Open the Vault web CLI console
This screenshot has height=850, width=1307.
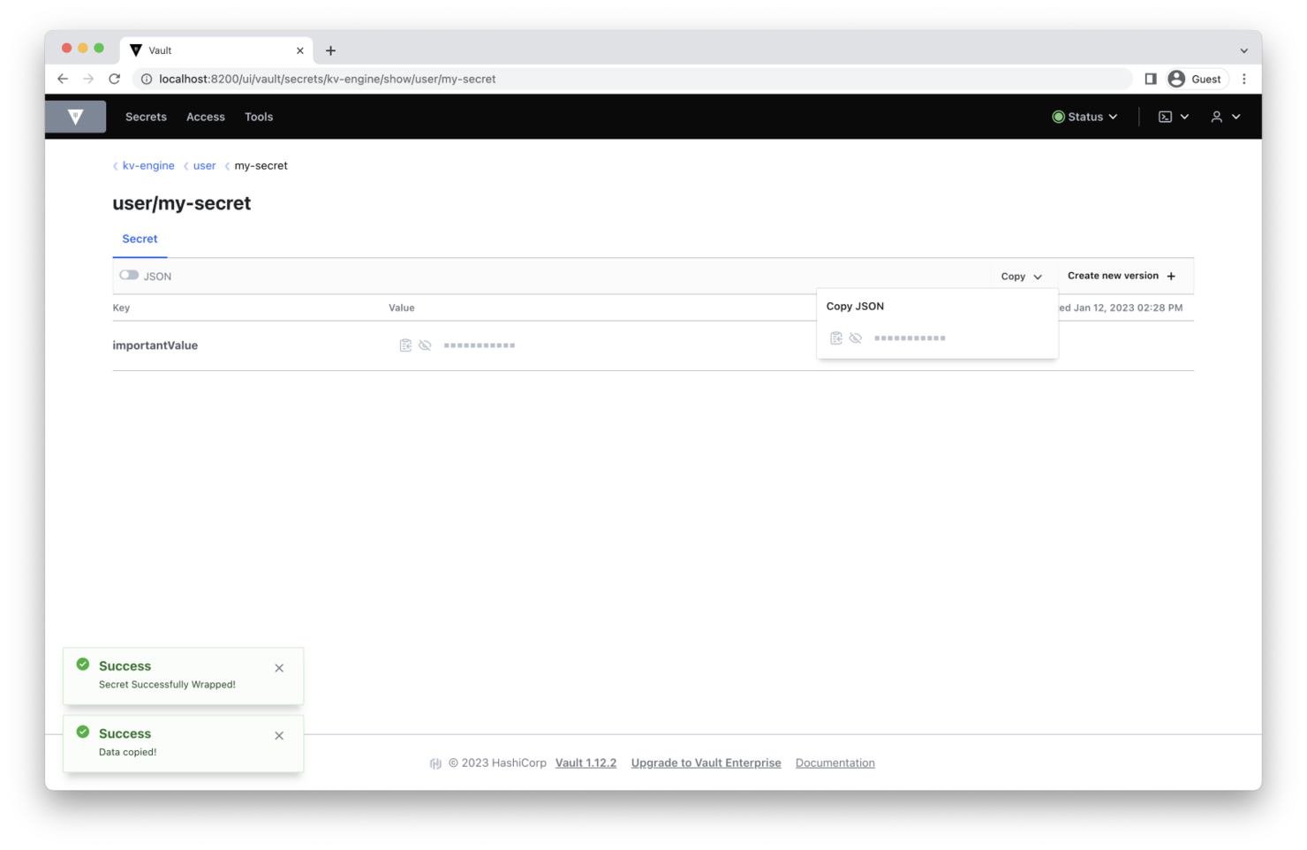(x=1166, y=116)
